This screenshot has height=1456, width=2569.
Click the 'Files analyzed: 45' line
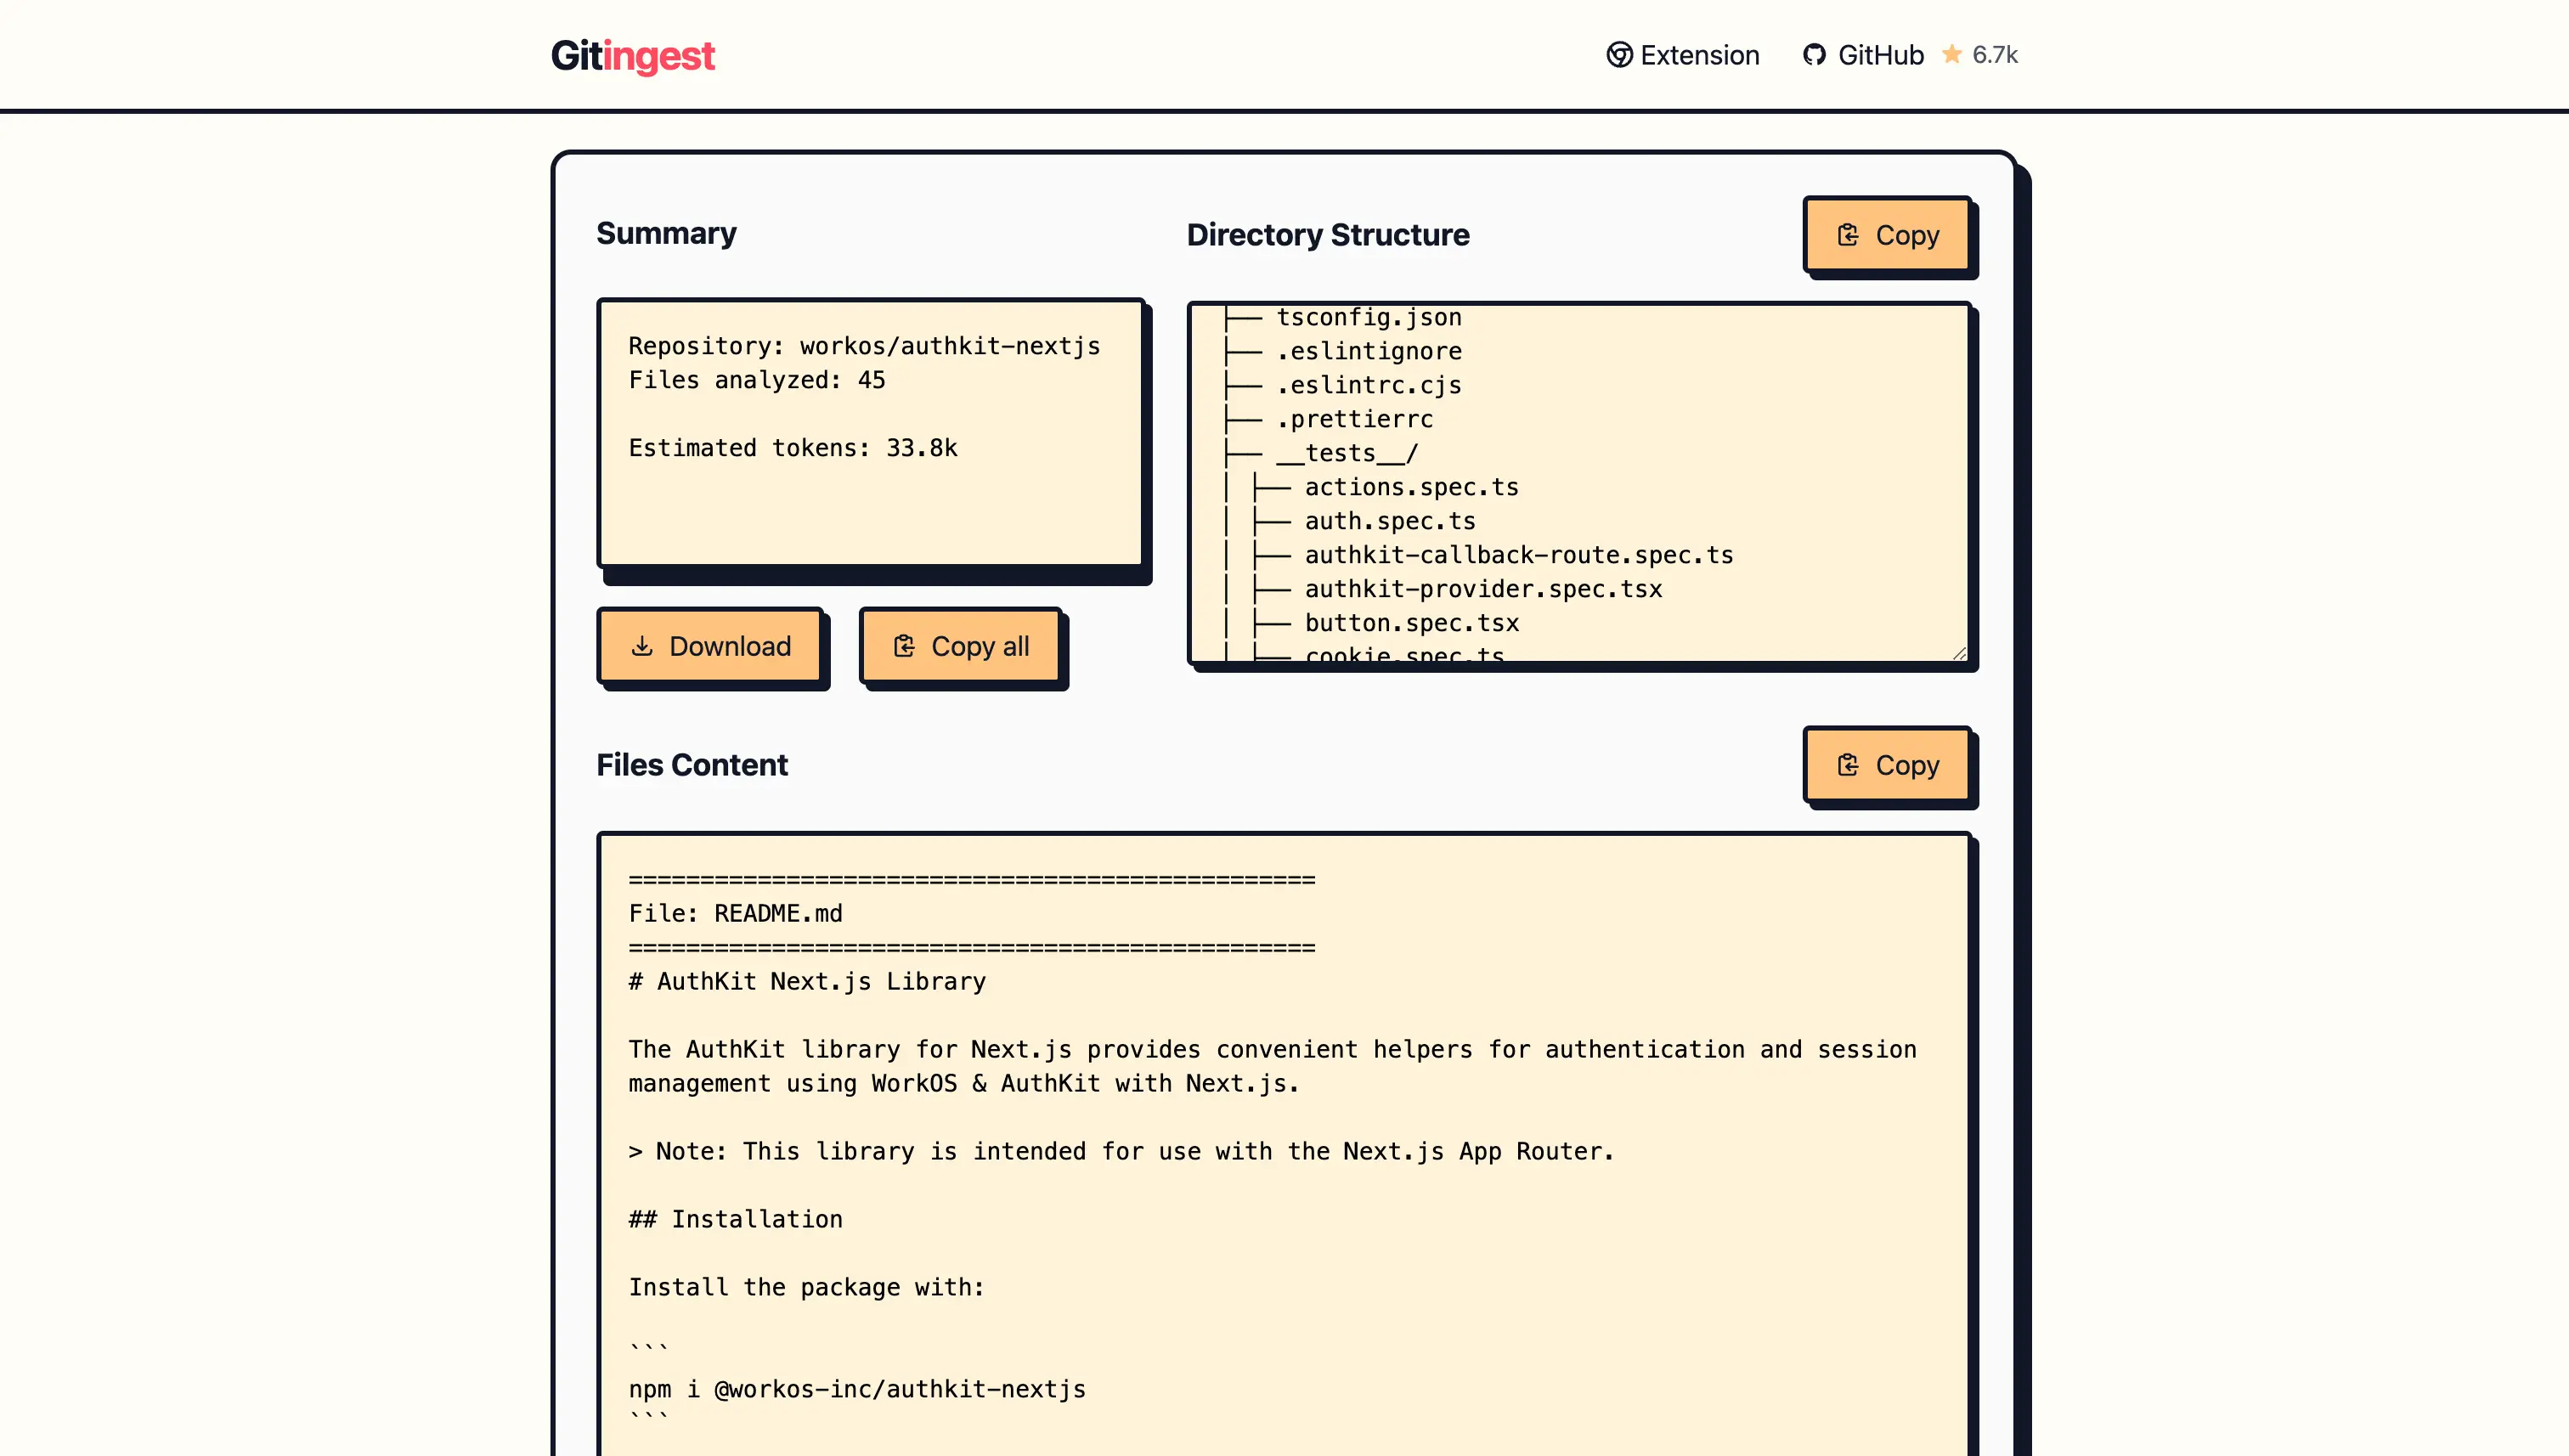point(757,381)
